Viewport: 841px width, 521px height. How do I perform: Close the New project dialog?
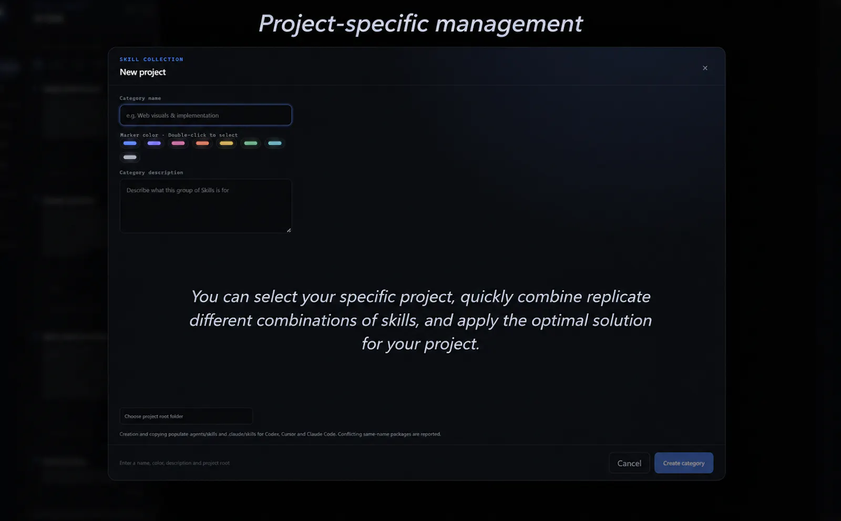[x=705, y=68]
